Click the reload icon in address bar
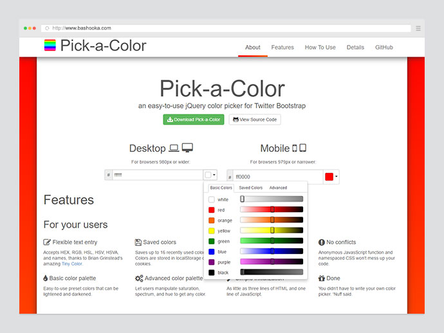The image size is (444, 333). 47,28
